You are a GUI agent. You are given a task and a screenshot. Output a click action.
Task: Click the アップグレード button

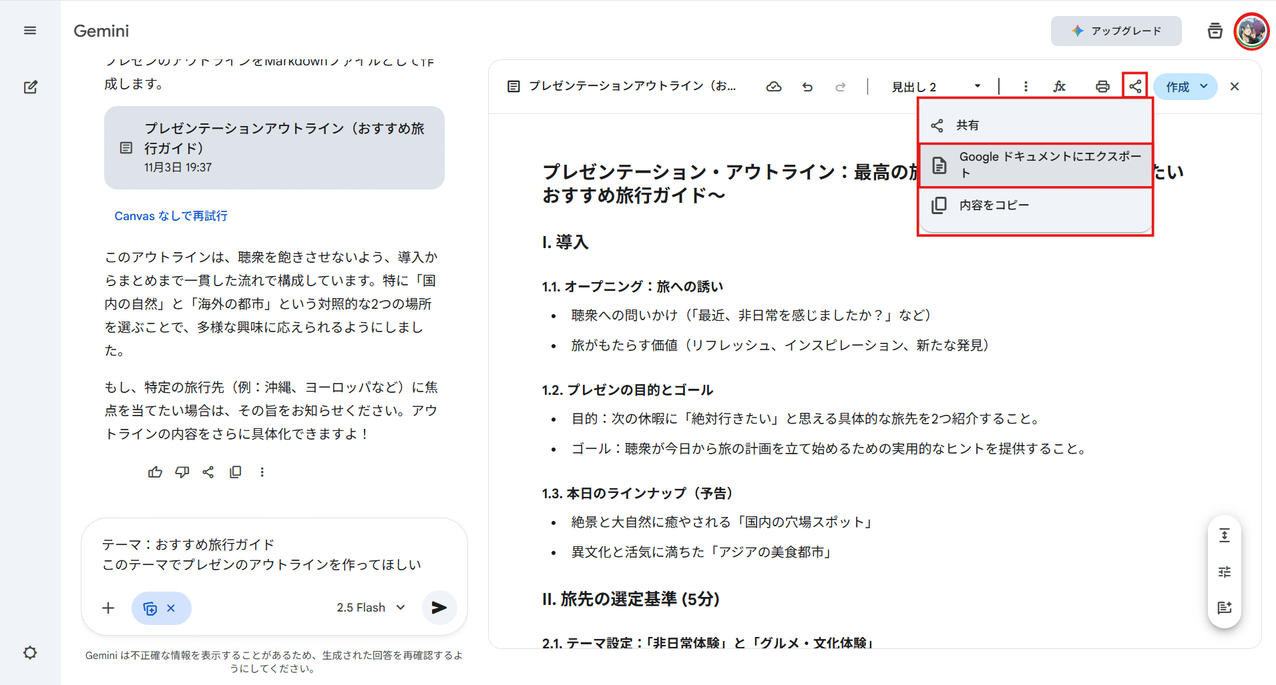[x=1116, y=31]
